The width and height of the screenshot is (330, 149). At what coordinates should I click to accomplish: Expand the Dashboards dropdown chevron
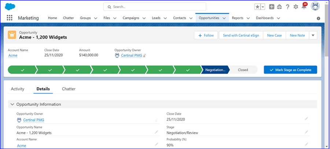278,18
